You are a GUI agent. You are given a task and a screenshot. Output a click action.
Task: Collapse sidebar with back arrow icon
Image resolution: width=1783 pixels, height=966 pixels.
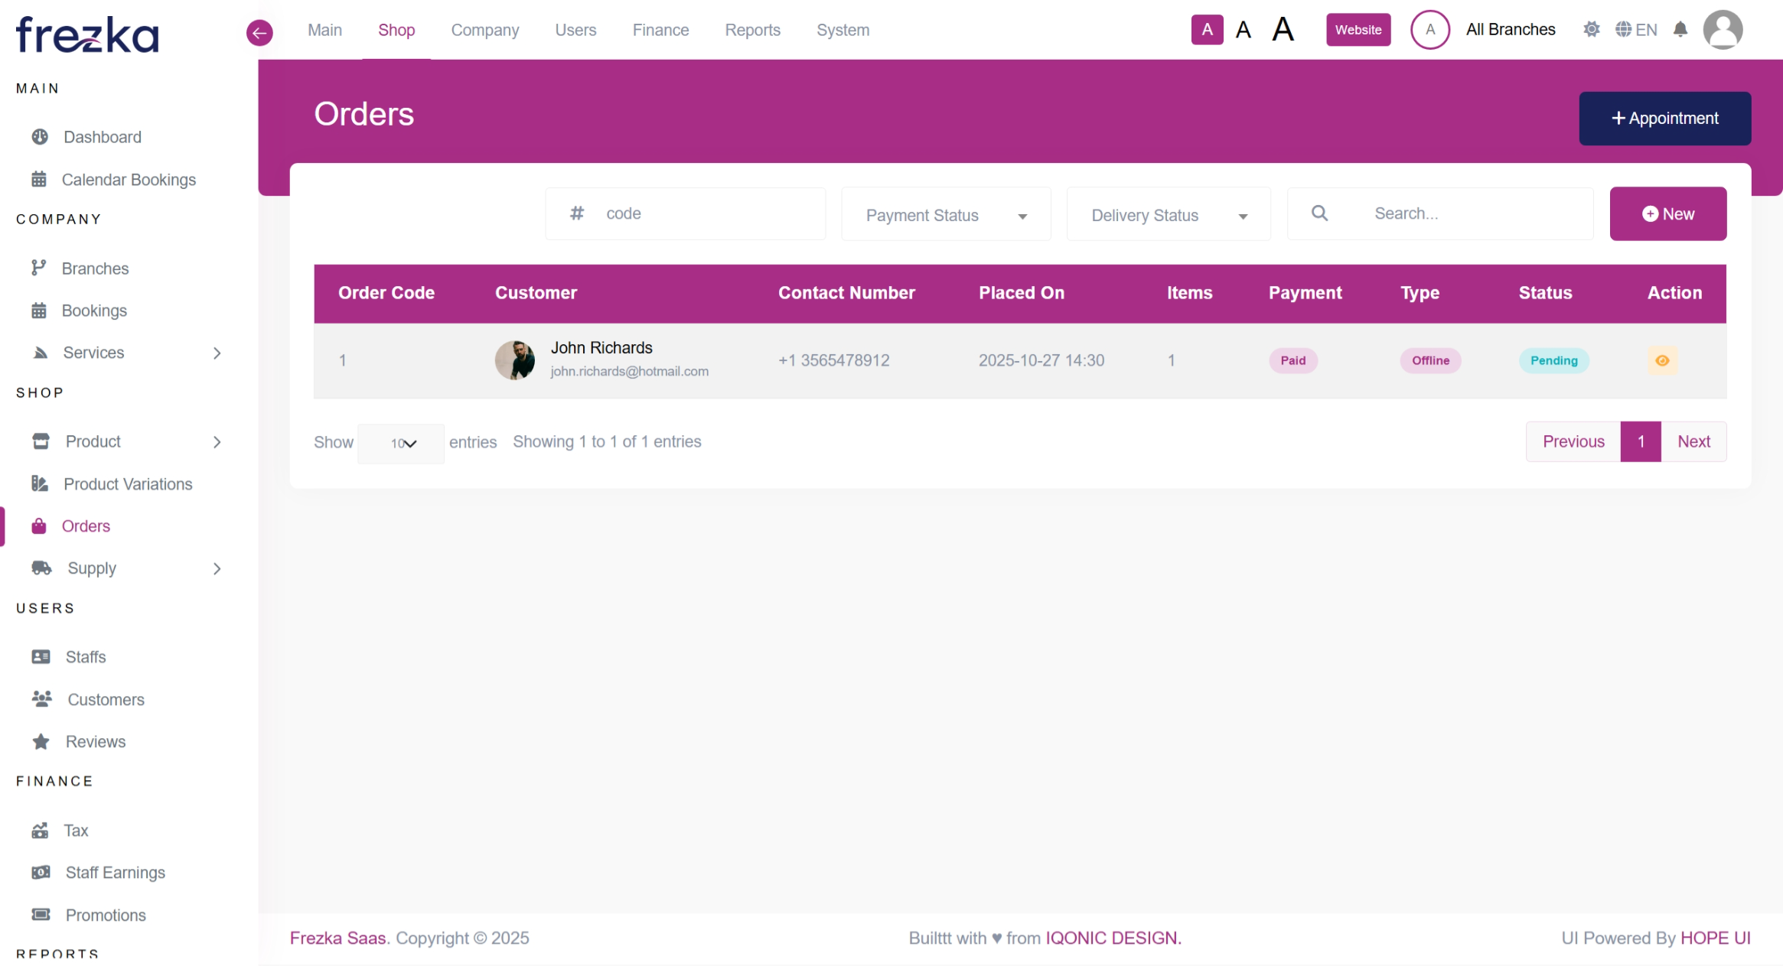pos(259,32)
